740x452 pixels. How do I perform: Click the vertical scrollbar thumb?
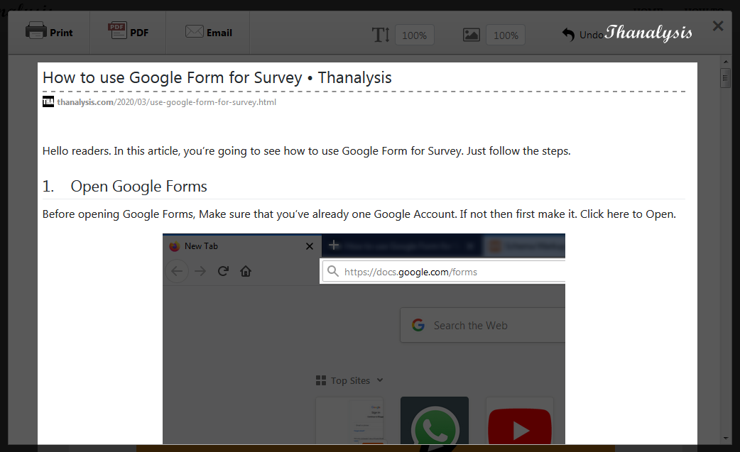pos(725,78)
